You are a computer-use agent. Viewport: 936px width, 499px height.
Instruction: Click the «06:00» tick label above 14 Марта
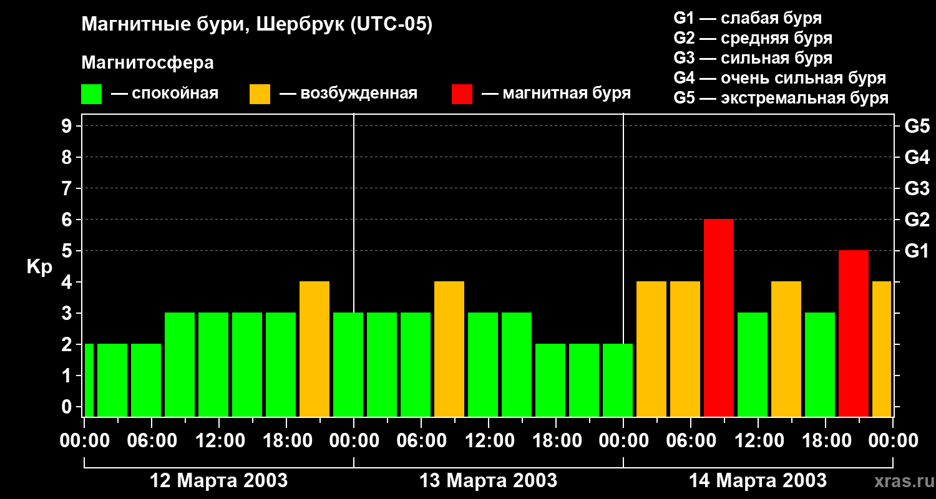coord(691,441)
